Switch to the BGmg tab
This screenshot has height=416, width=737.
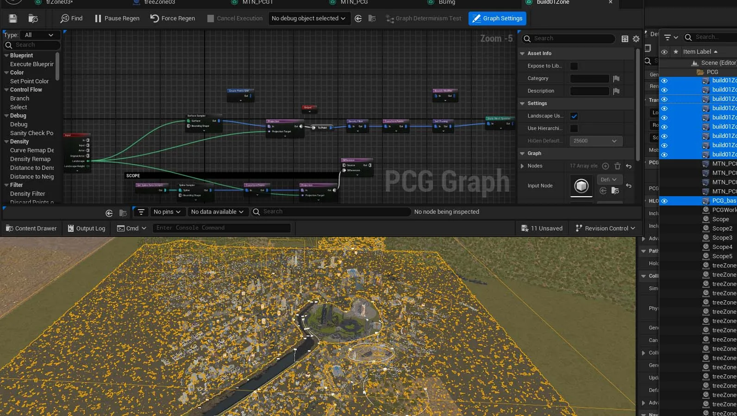pos(447,2)
